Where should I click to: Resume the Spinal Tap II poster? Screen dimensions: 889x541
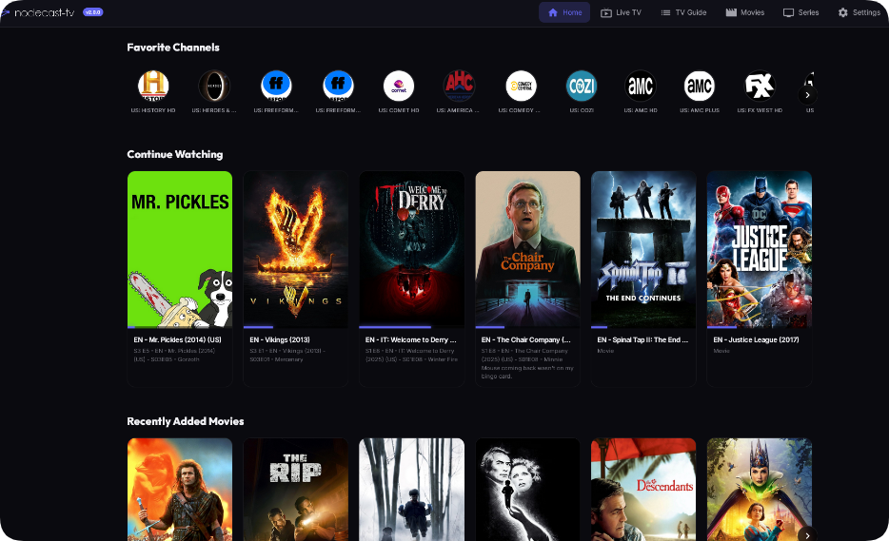click(643, 249)
